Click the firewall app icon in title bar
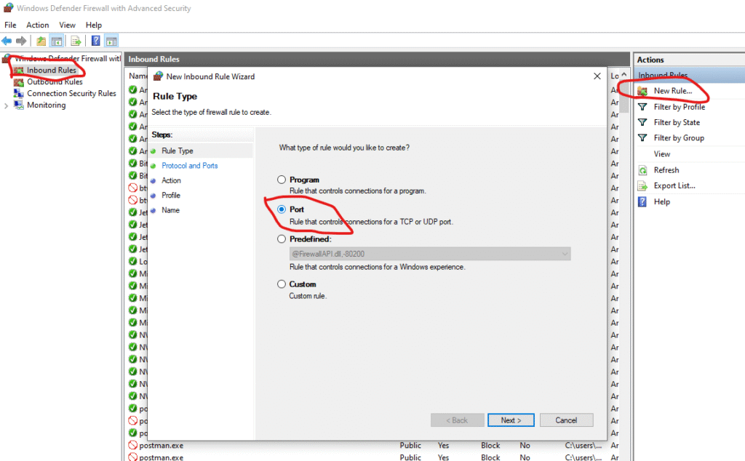This screenshot has height=461, width=745. coord(8,8)
